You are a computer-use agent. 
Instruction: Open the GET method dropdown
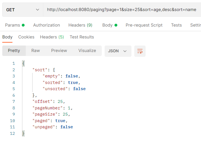coord(23,10)
